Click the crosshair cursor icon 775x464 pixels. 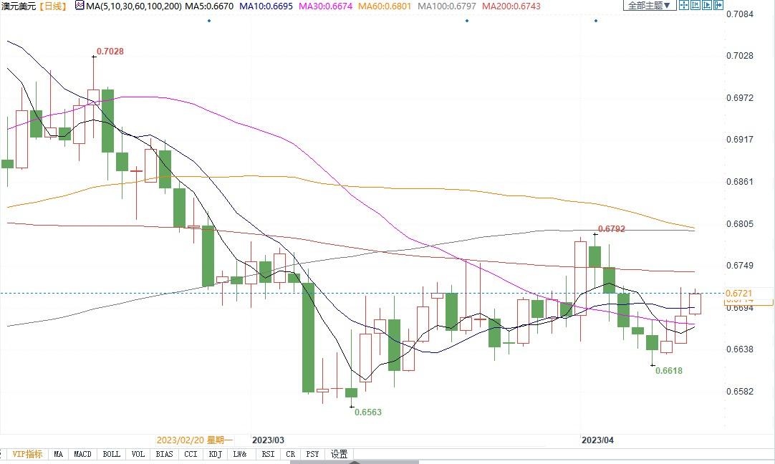click(x=684, y=6)
